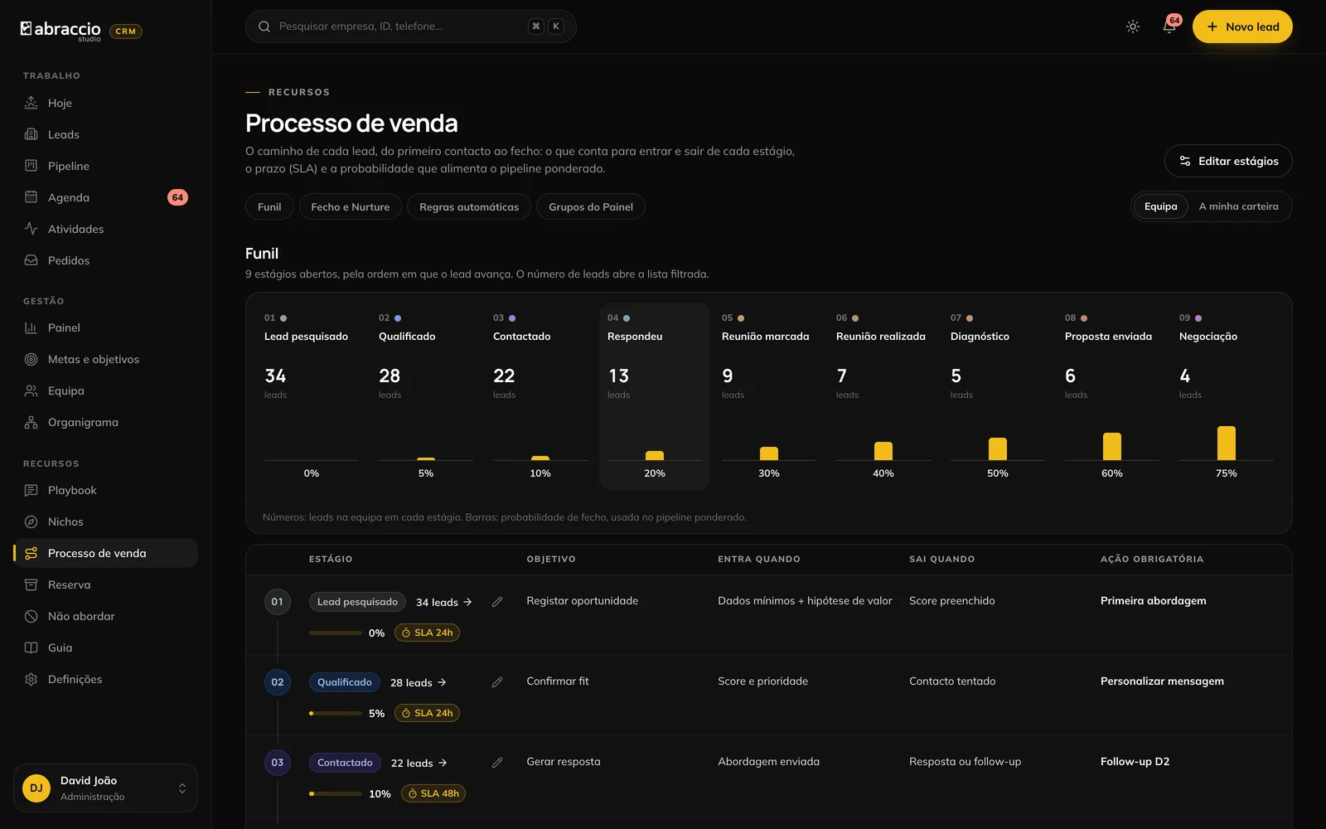
Task: Open Equipa in the sidebar
Action: [x=105, y=390]
